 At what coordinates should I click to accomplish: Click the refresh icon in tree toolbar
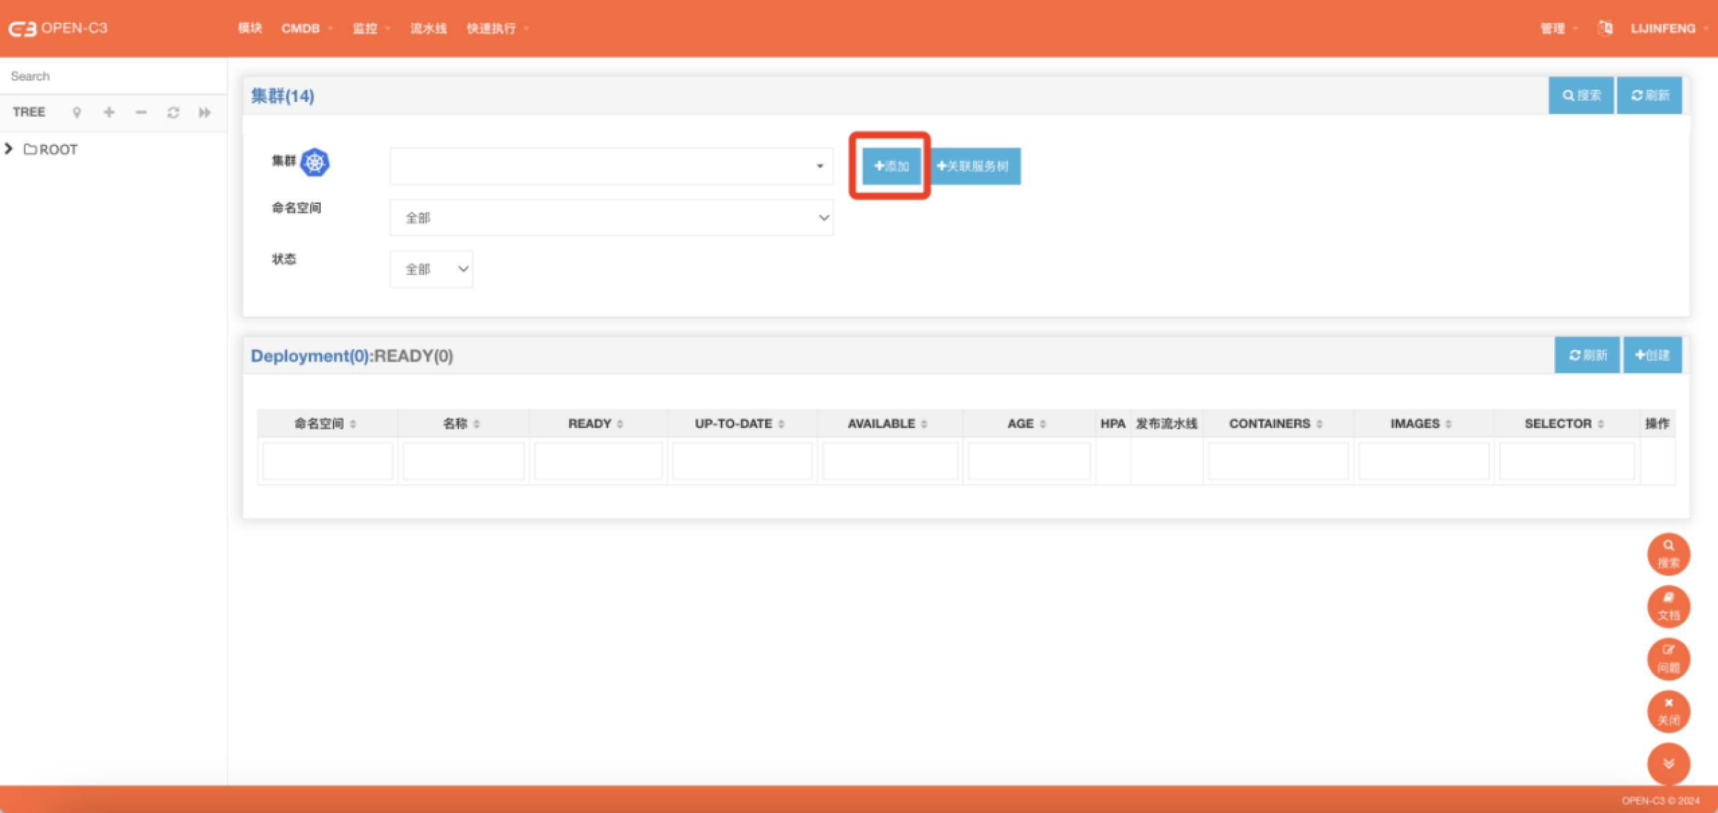[173, 113]
